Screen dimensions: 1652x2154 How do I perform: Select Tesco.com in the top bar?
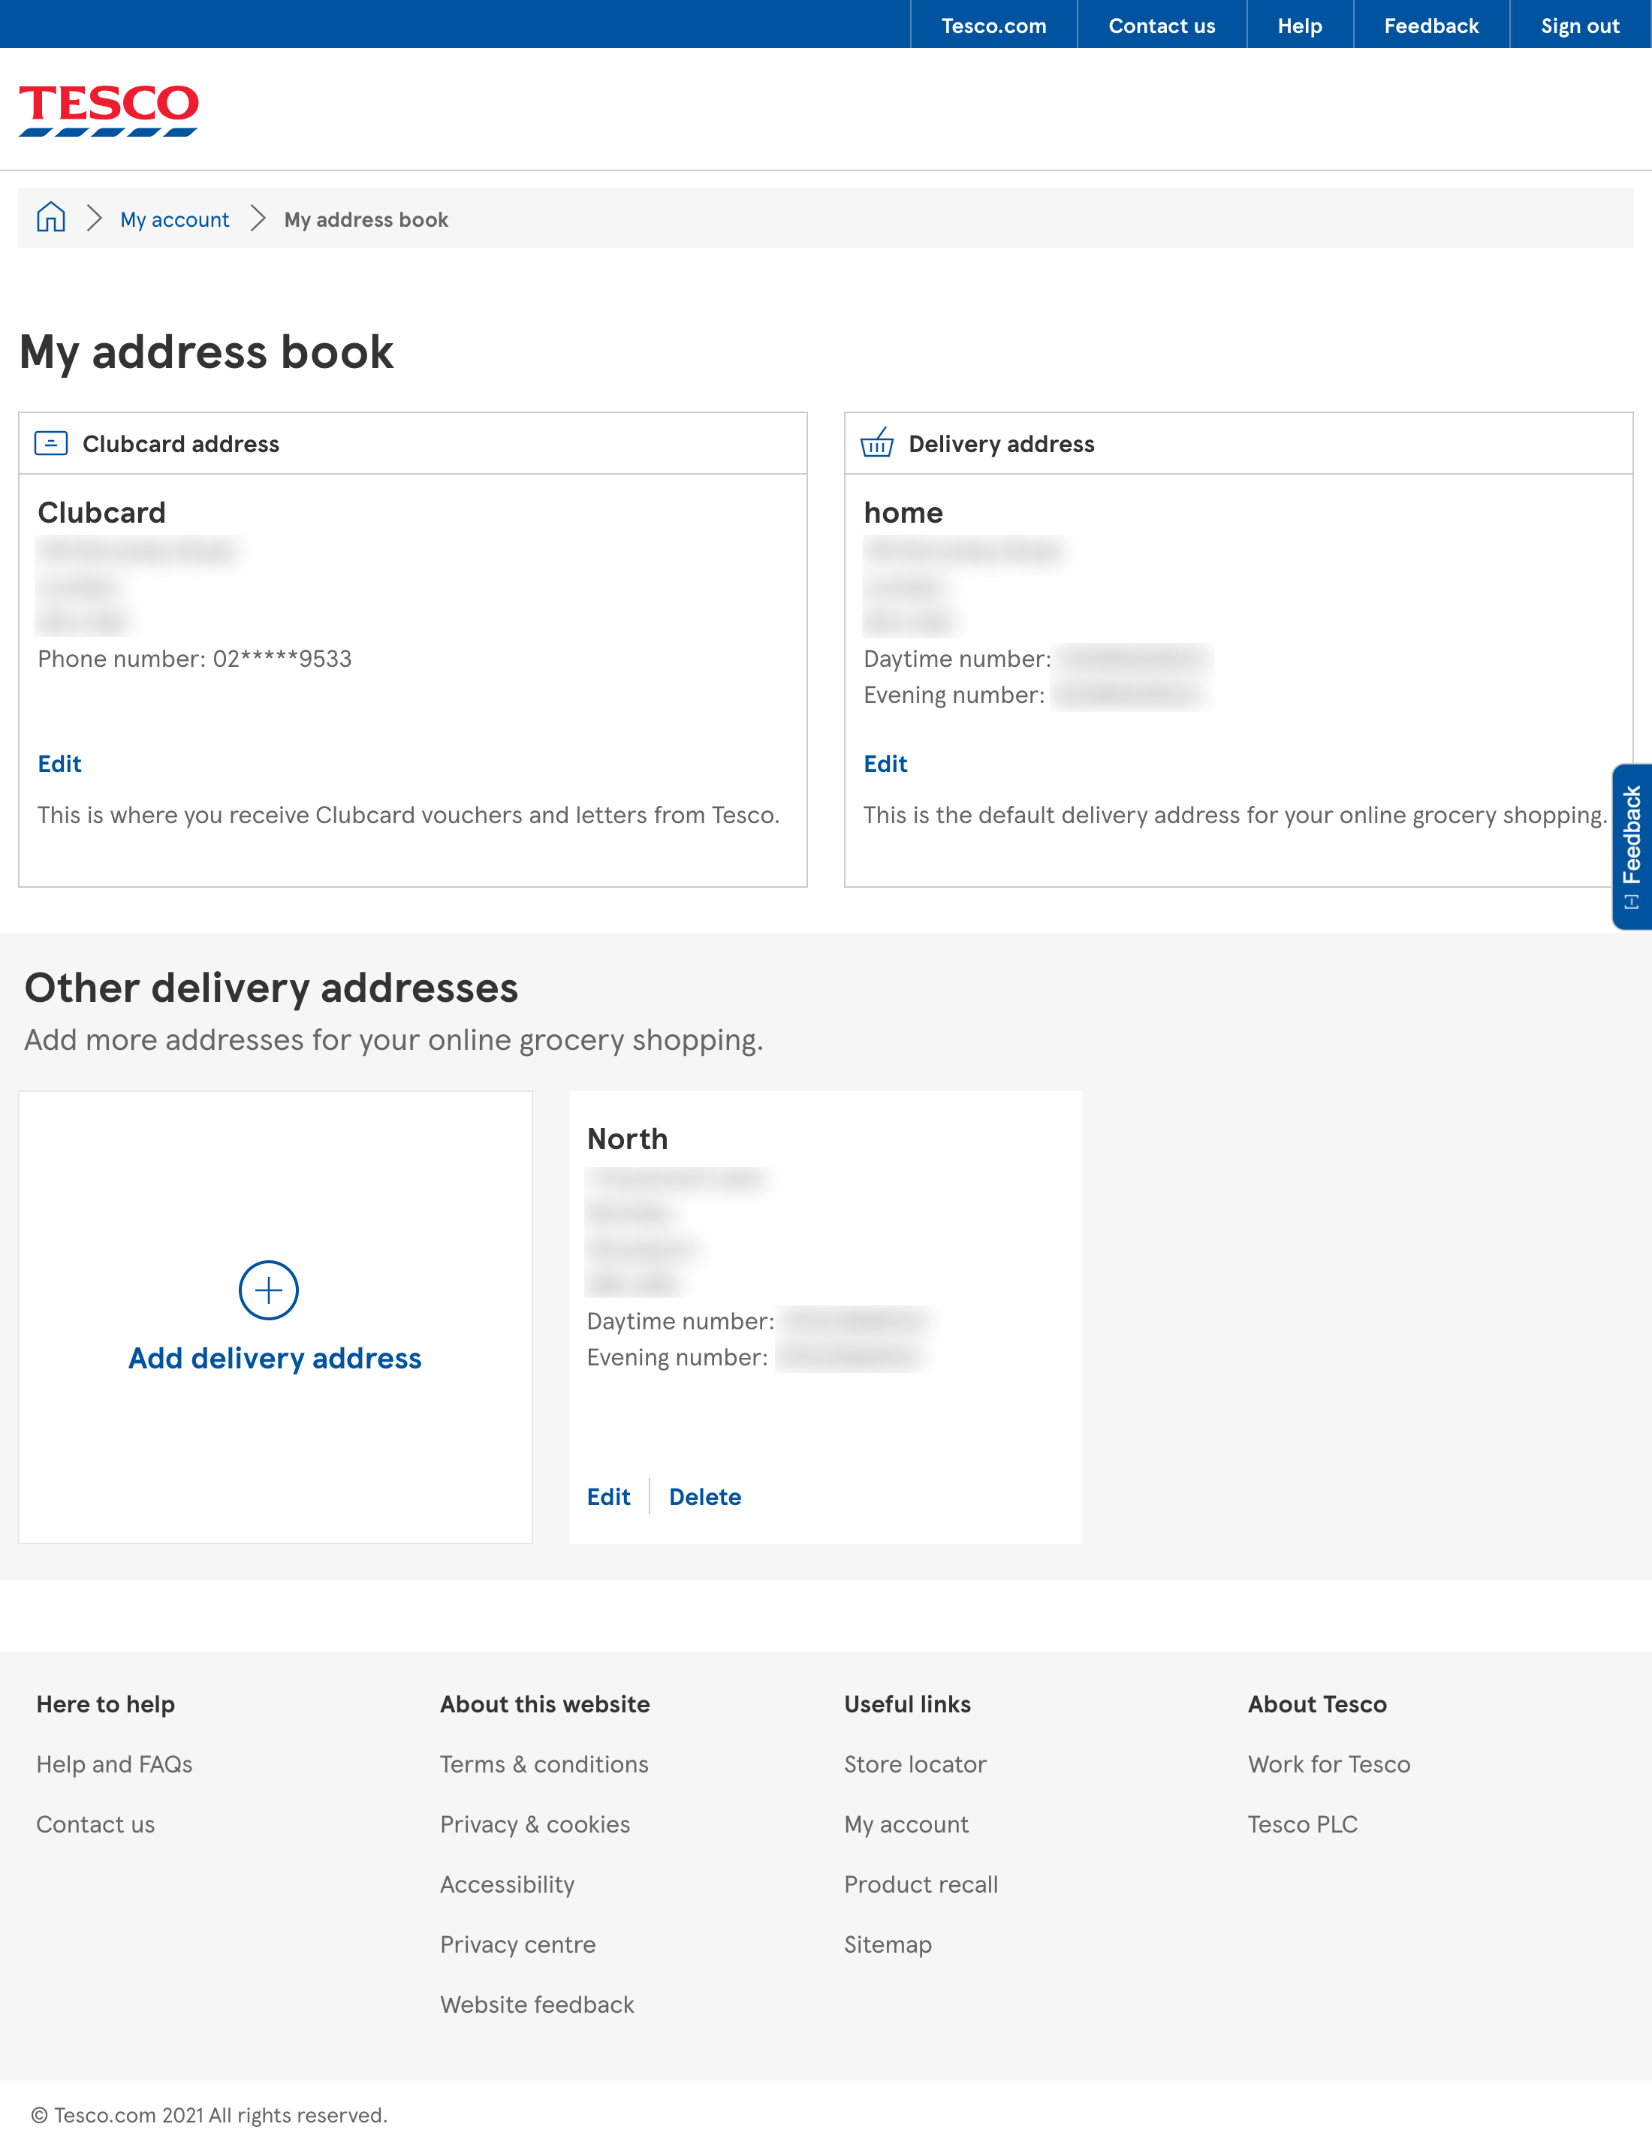(x=992, y=25)
